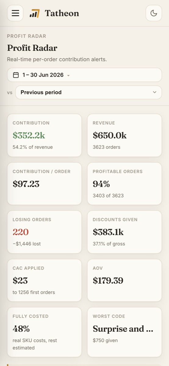This screenshot has width=169, height=366.
Task: Open the Revenue $650.0k card
Action: click(124, 135)
